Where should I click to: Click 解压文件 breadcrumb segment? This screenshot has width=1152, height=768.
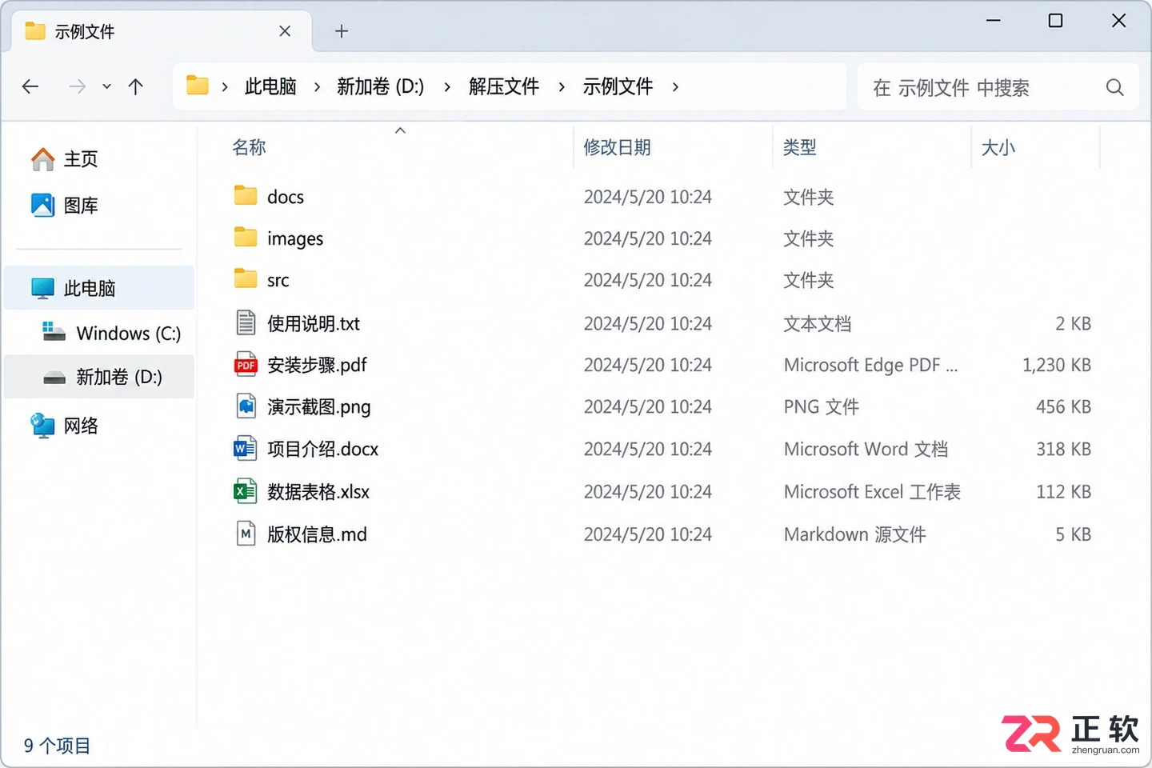click(504, 86)
